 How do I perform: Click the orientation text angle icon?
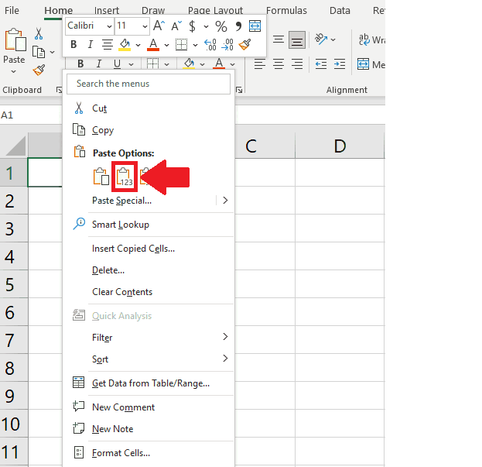pos(321,39)
